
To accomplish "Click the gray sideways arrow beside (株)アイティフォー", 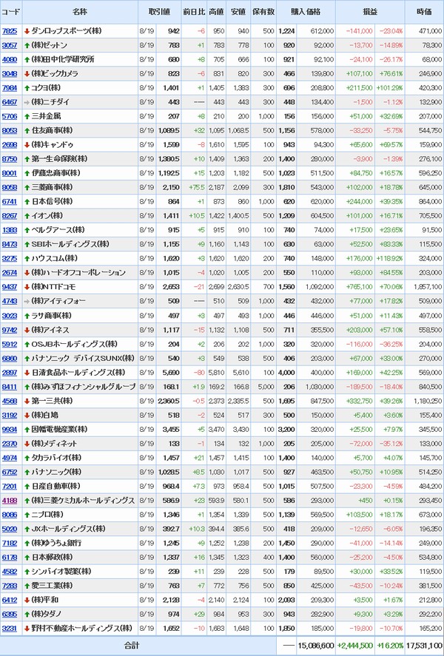I will pyautogui.click(x=27, y=301).
